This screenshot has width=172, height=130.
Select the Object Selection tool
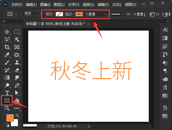tap(17, 39)
